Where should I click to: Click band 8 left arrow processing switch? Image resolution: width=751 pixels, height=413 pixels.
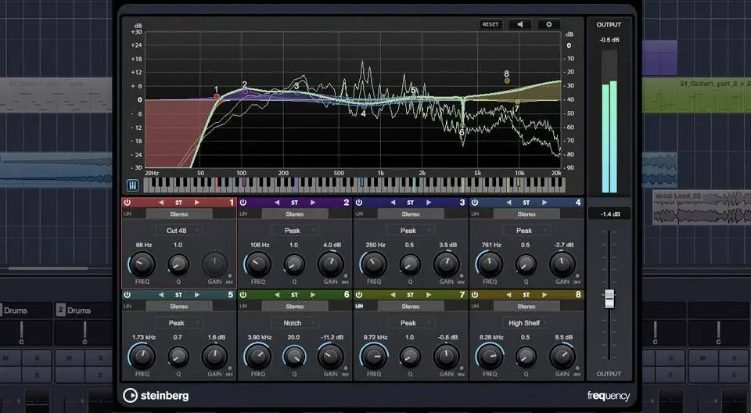tap(508, 295)
